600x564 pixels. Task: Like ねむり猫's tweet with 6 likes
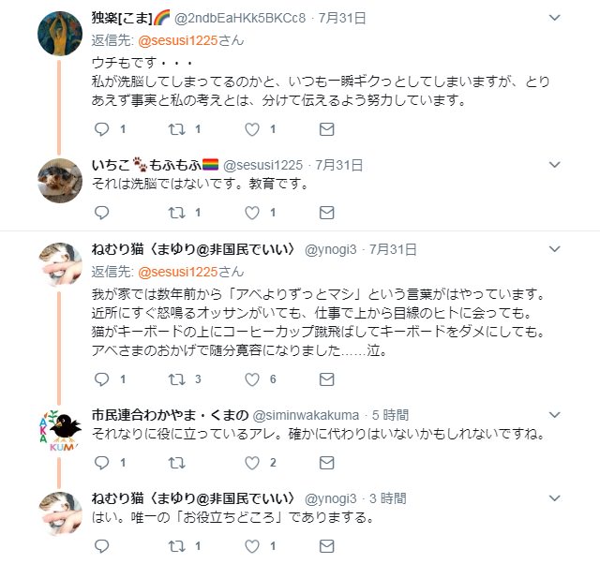[x=251, y=379]
